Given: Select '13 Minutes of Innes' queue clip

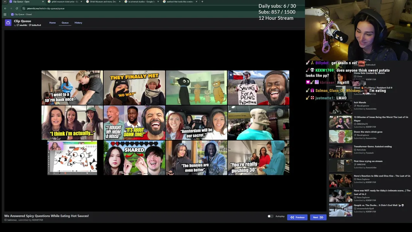Looking at the screenshot, I should pyautogui.click(x=369, y=122).
